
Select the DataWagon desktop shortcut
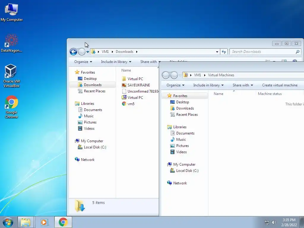(x=12, y=43)
